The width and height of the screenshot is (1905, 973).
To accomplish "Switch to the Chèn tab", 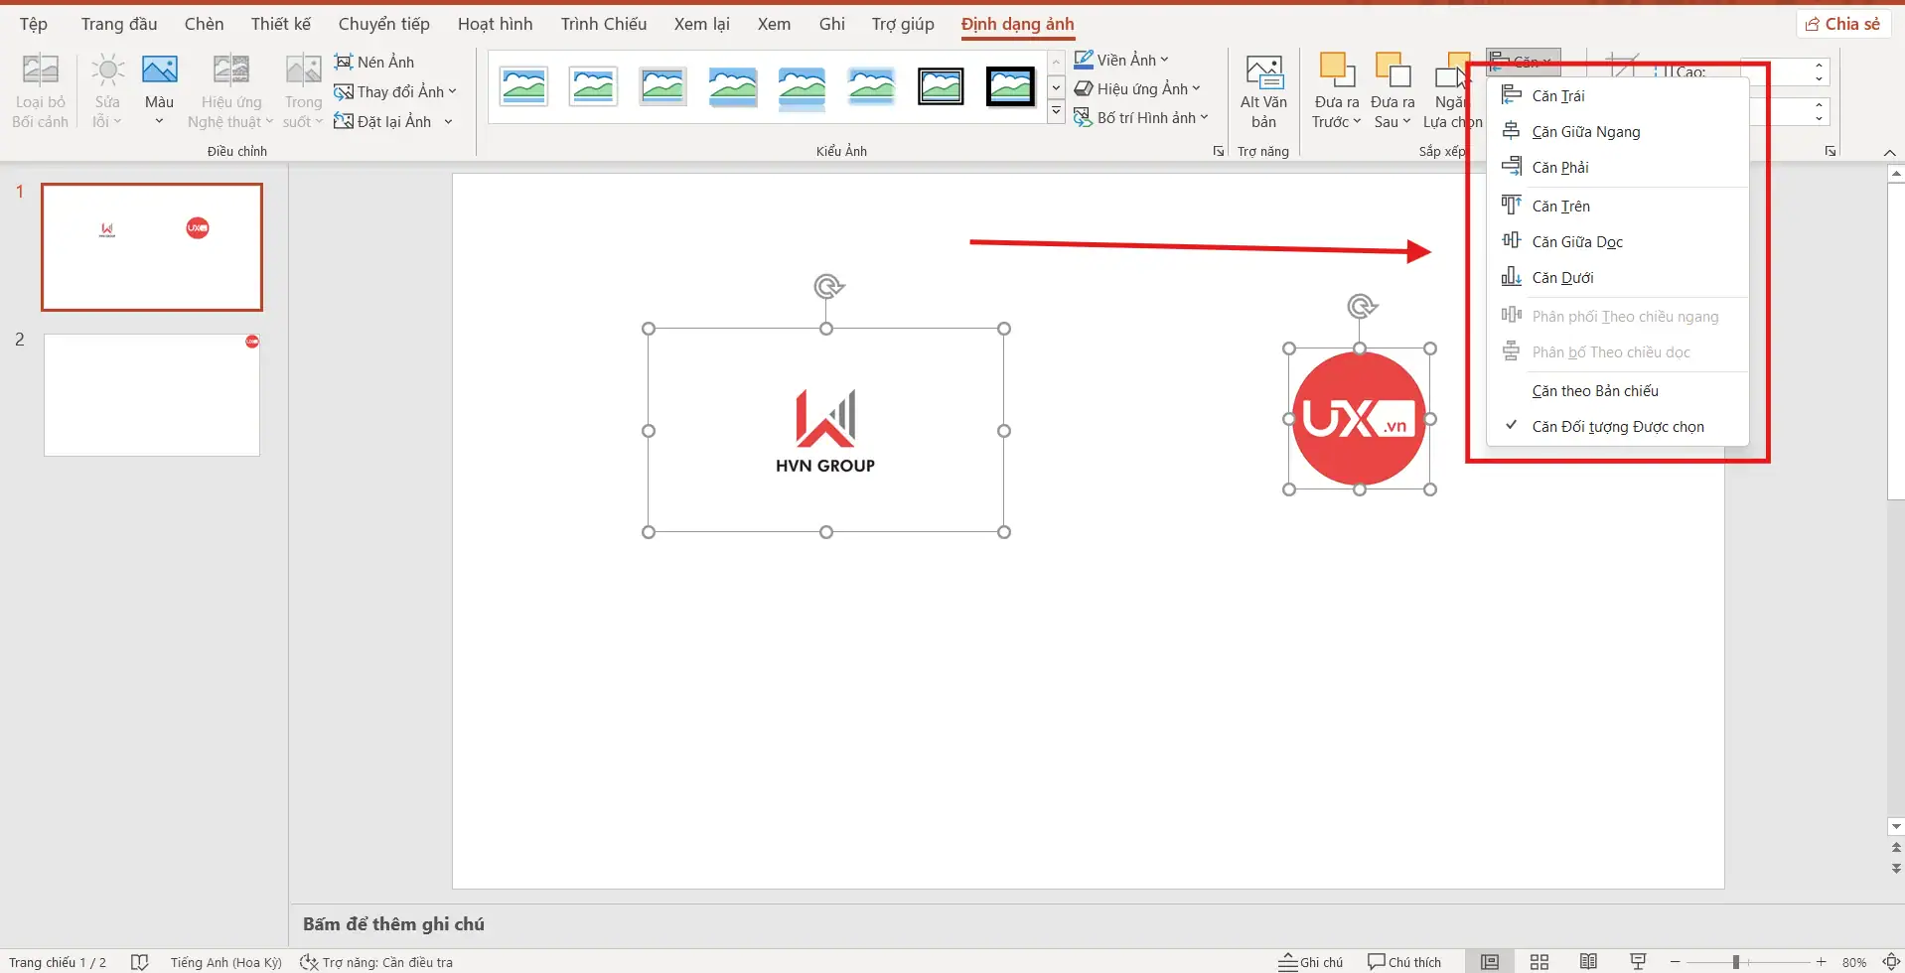I will click(204, 24).
